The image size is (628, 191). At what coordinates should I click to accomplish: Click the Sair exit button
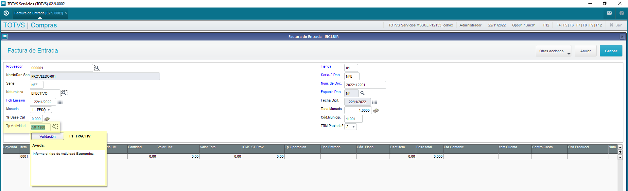tap(616, 25)
